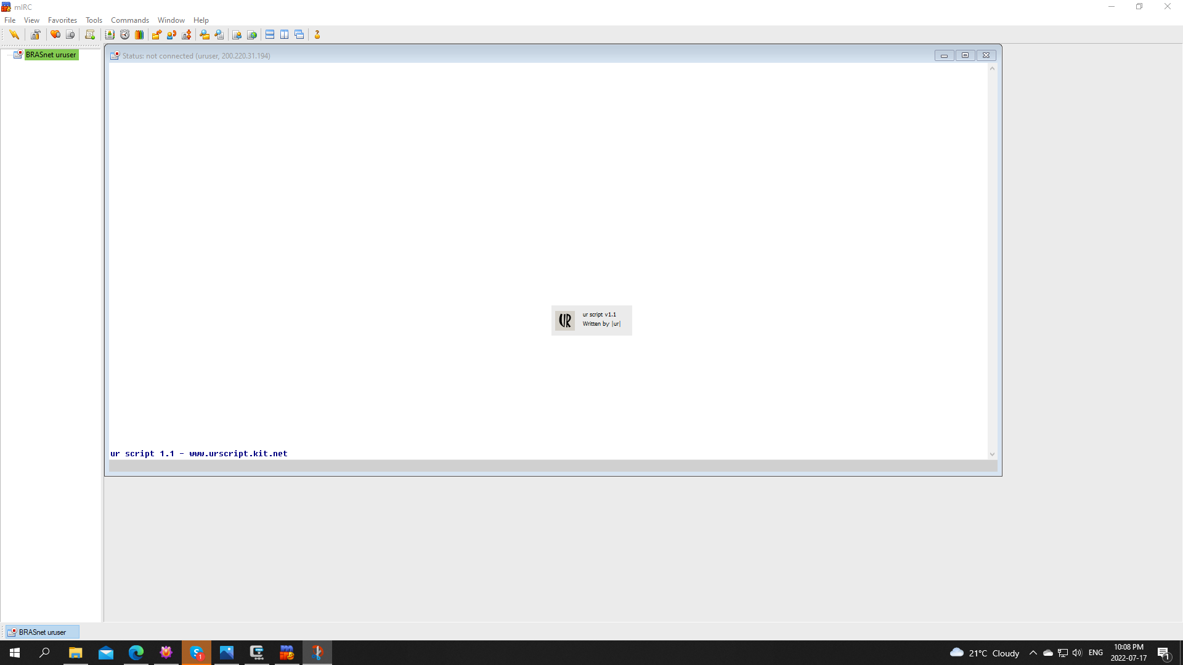Viewport: 1183px width, 665px height.
Task: Open the Colors crayon icon
Action: coord(139,34)
